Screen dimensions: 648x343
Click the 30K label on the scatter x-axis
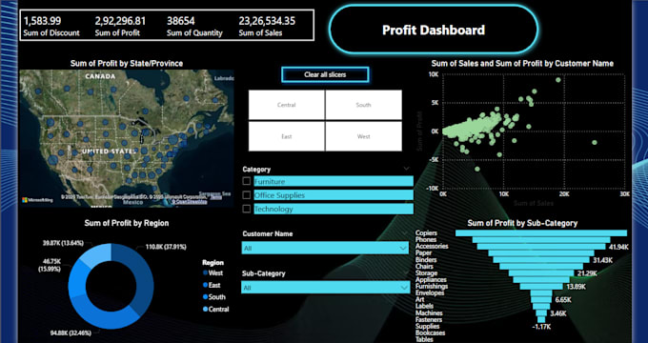pyautogui.click(x=624, y=193)
